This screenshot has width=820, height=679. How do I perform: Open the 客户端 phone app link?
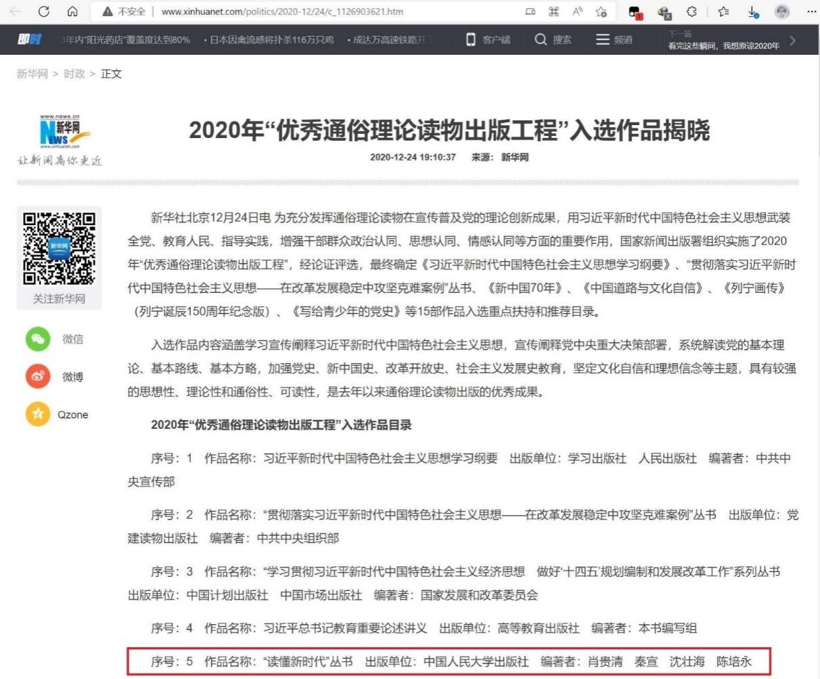pyautogui.click(x=488, y=40)
